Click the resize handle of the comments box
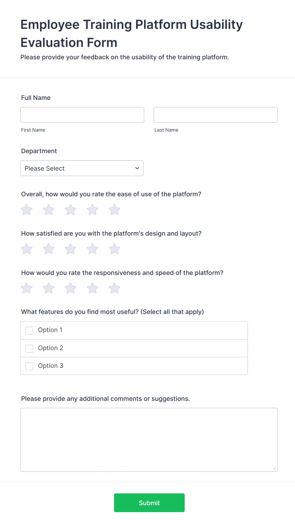The image size is (295, 528). pos(274,468)
